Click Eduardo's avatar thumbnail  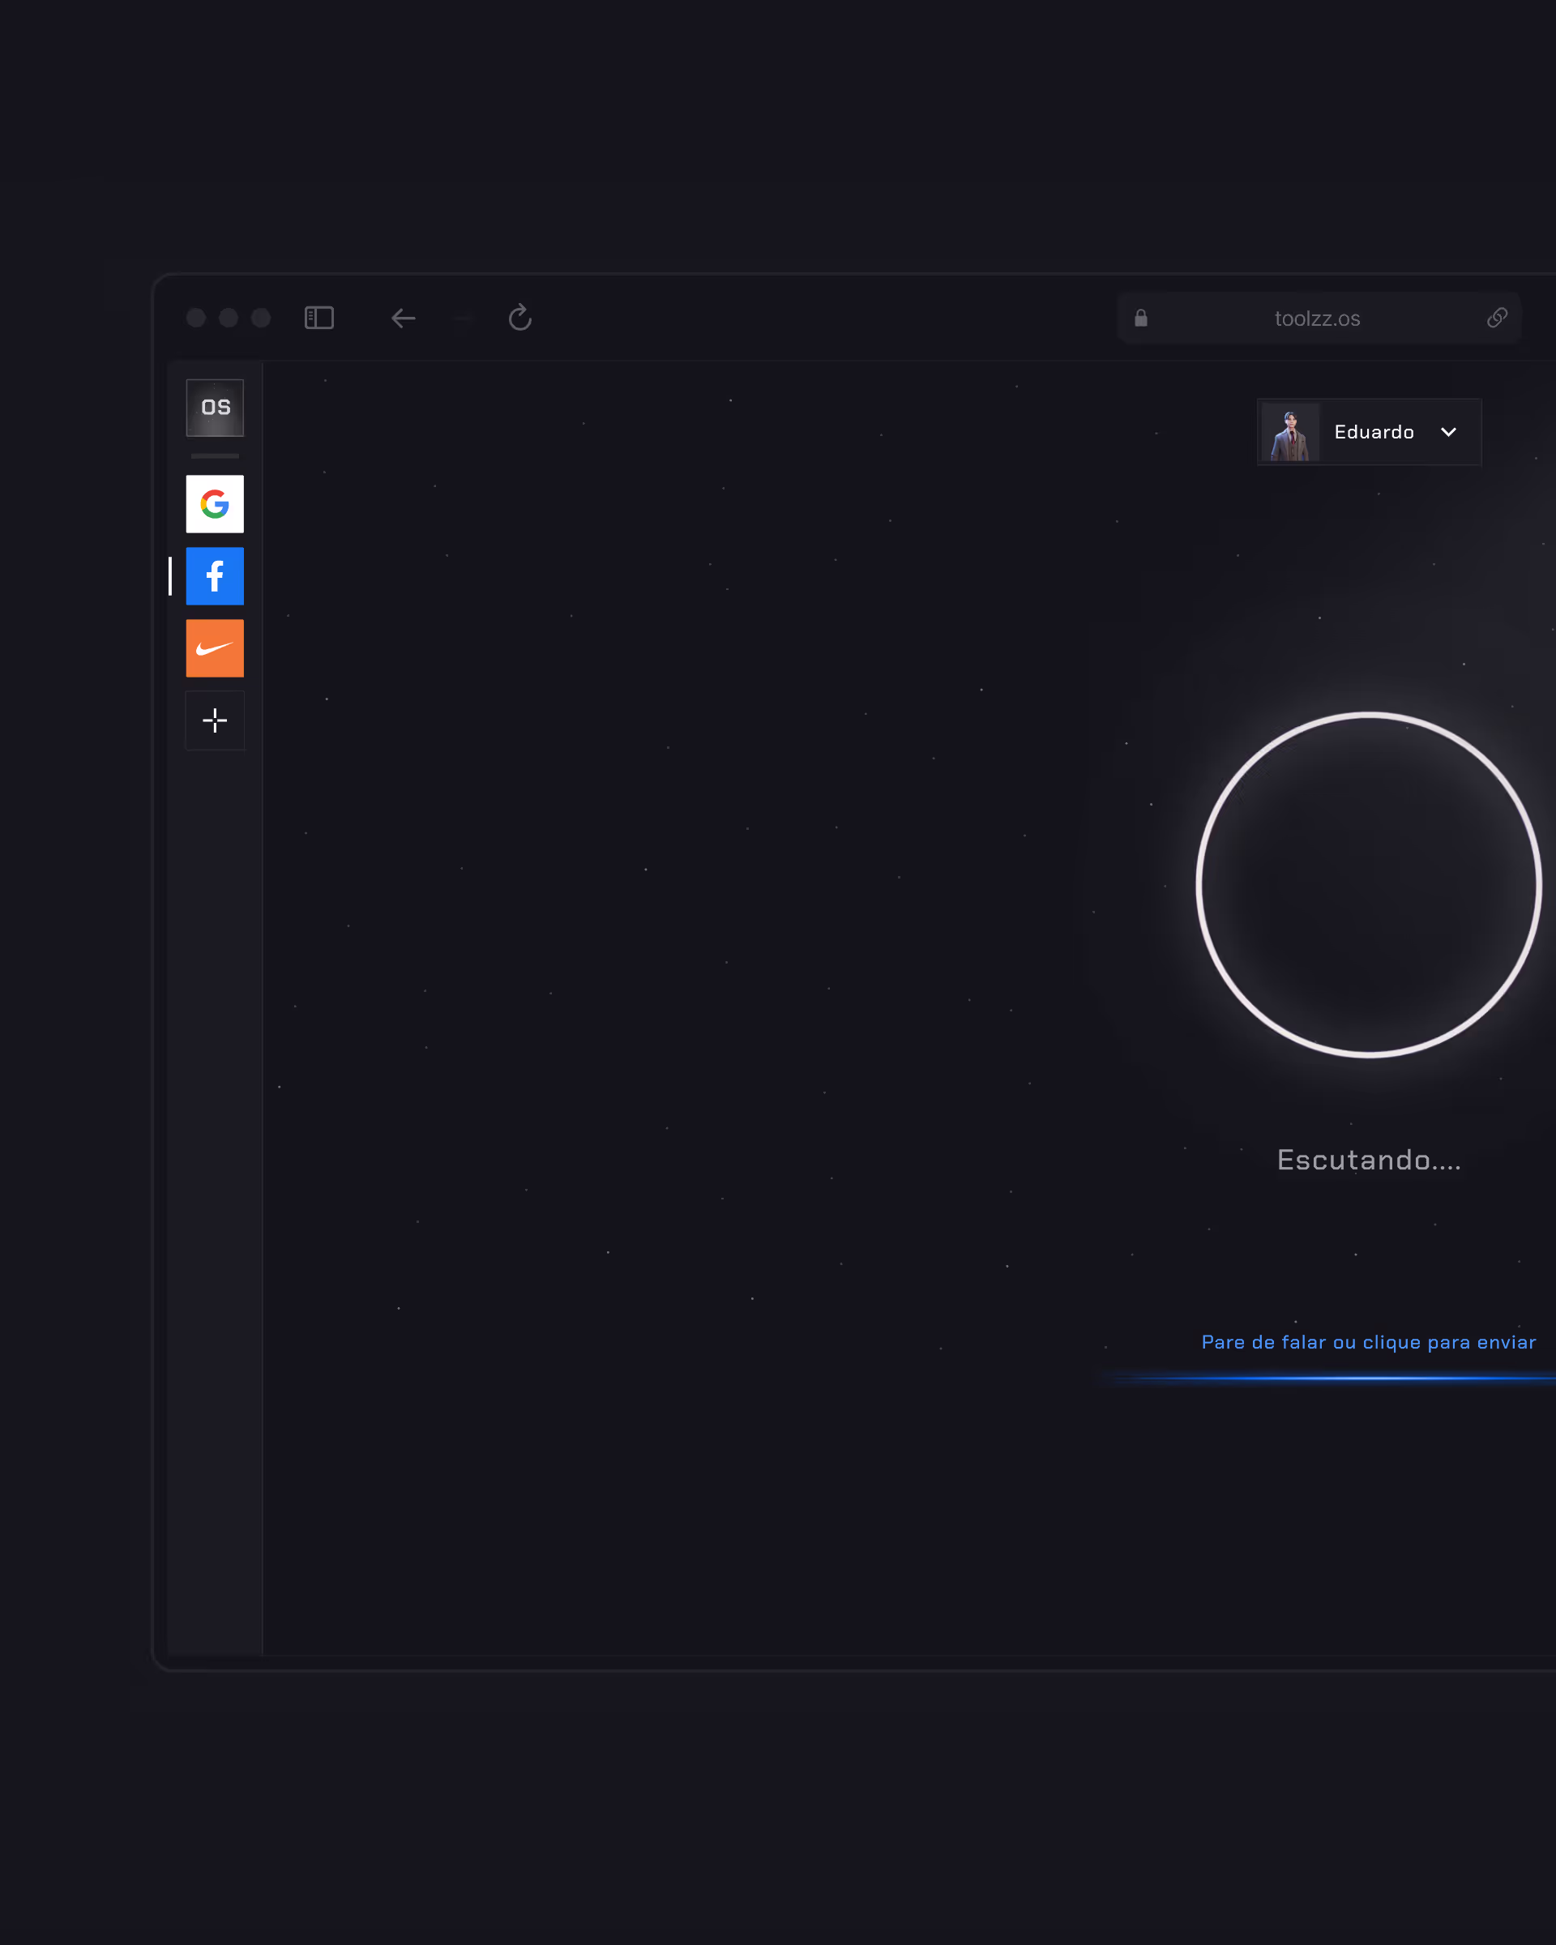(x=1290, y=432)
